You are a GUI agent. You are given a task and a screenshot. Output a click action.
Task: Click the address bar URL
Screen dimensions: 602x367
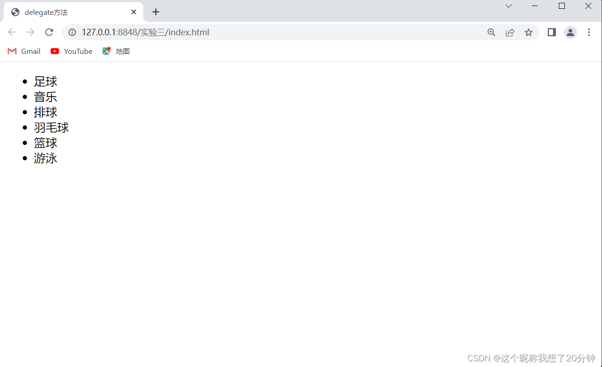pyautogui.click(x=145, y=33)
